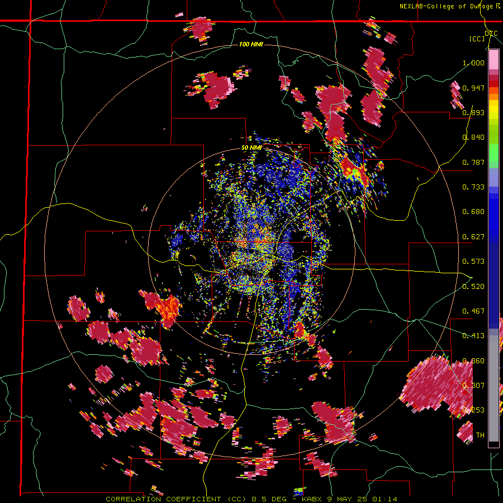Click the 01:14 timestamp in the caption
Screen dimensions: 503x503
pyautogui.click(x=385, y=499)
